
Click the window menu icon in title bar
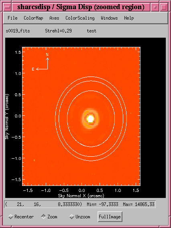7,7
